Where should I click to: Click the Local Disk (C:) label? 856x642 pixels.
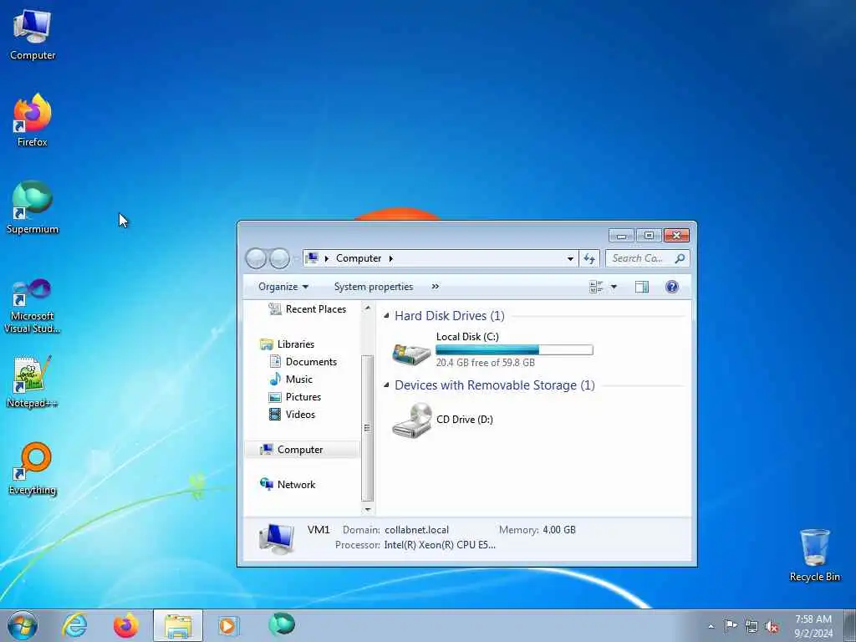click(467, 337)
